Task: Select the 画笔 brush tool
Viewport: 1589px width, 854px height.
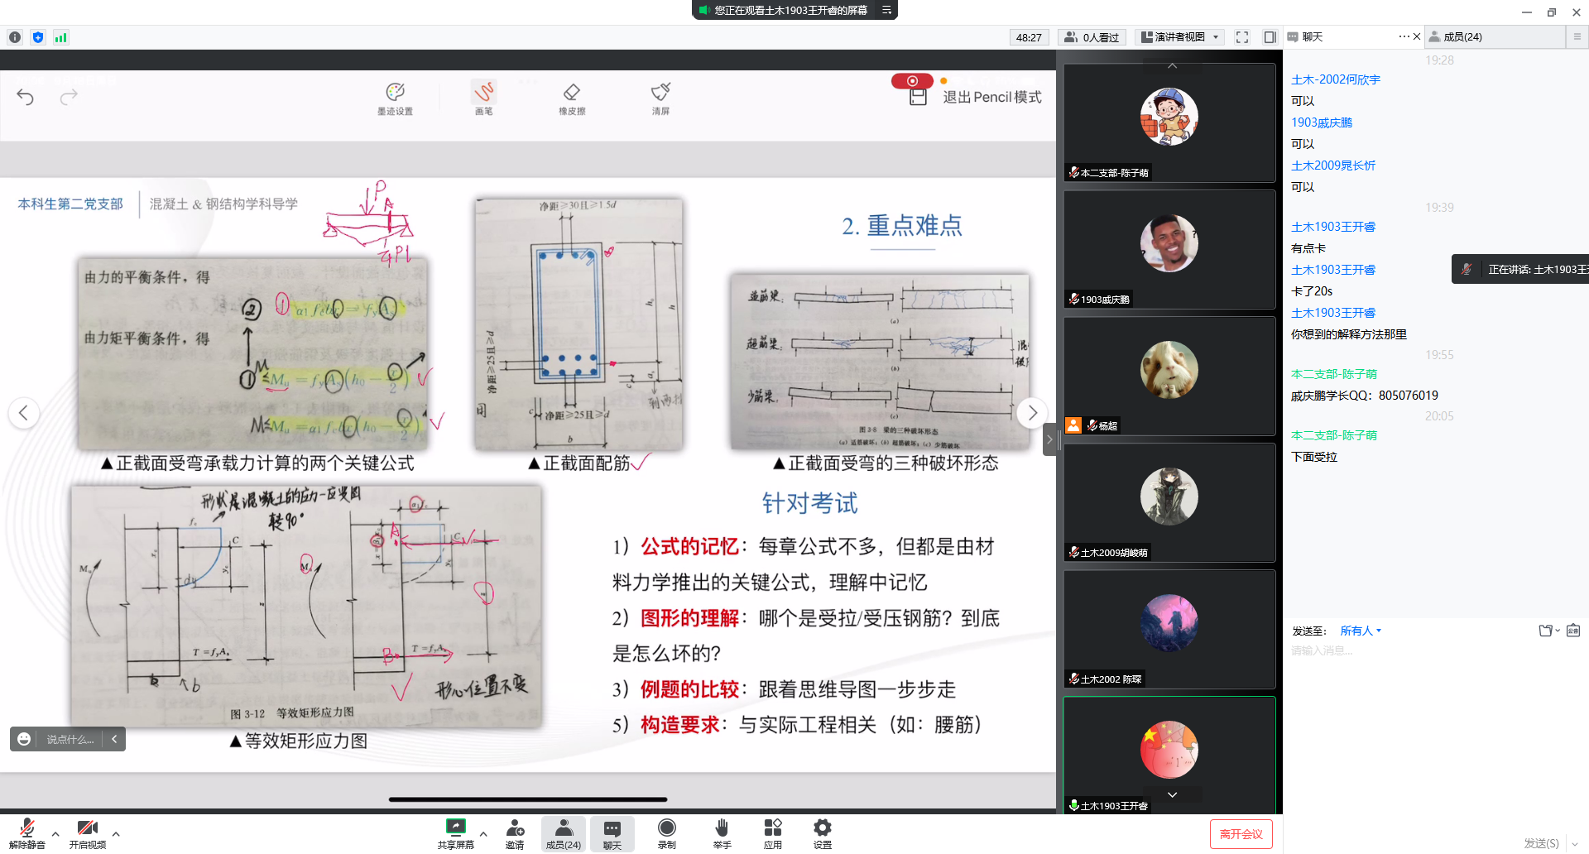Action: [483, 97]
